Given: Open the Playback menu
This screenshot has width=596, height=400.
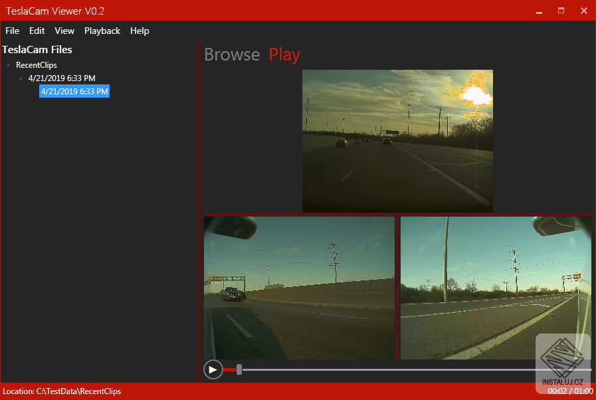Looking at the screenshot, I should coord(102,31).
